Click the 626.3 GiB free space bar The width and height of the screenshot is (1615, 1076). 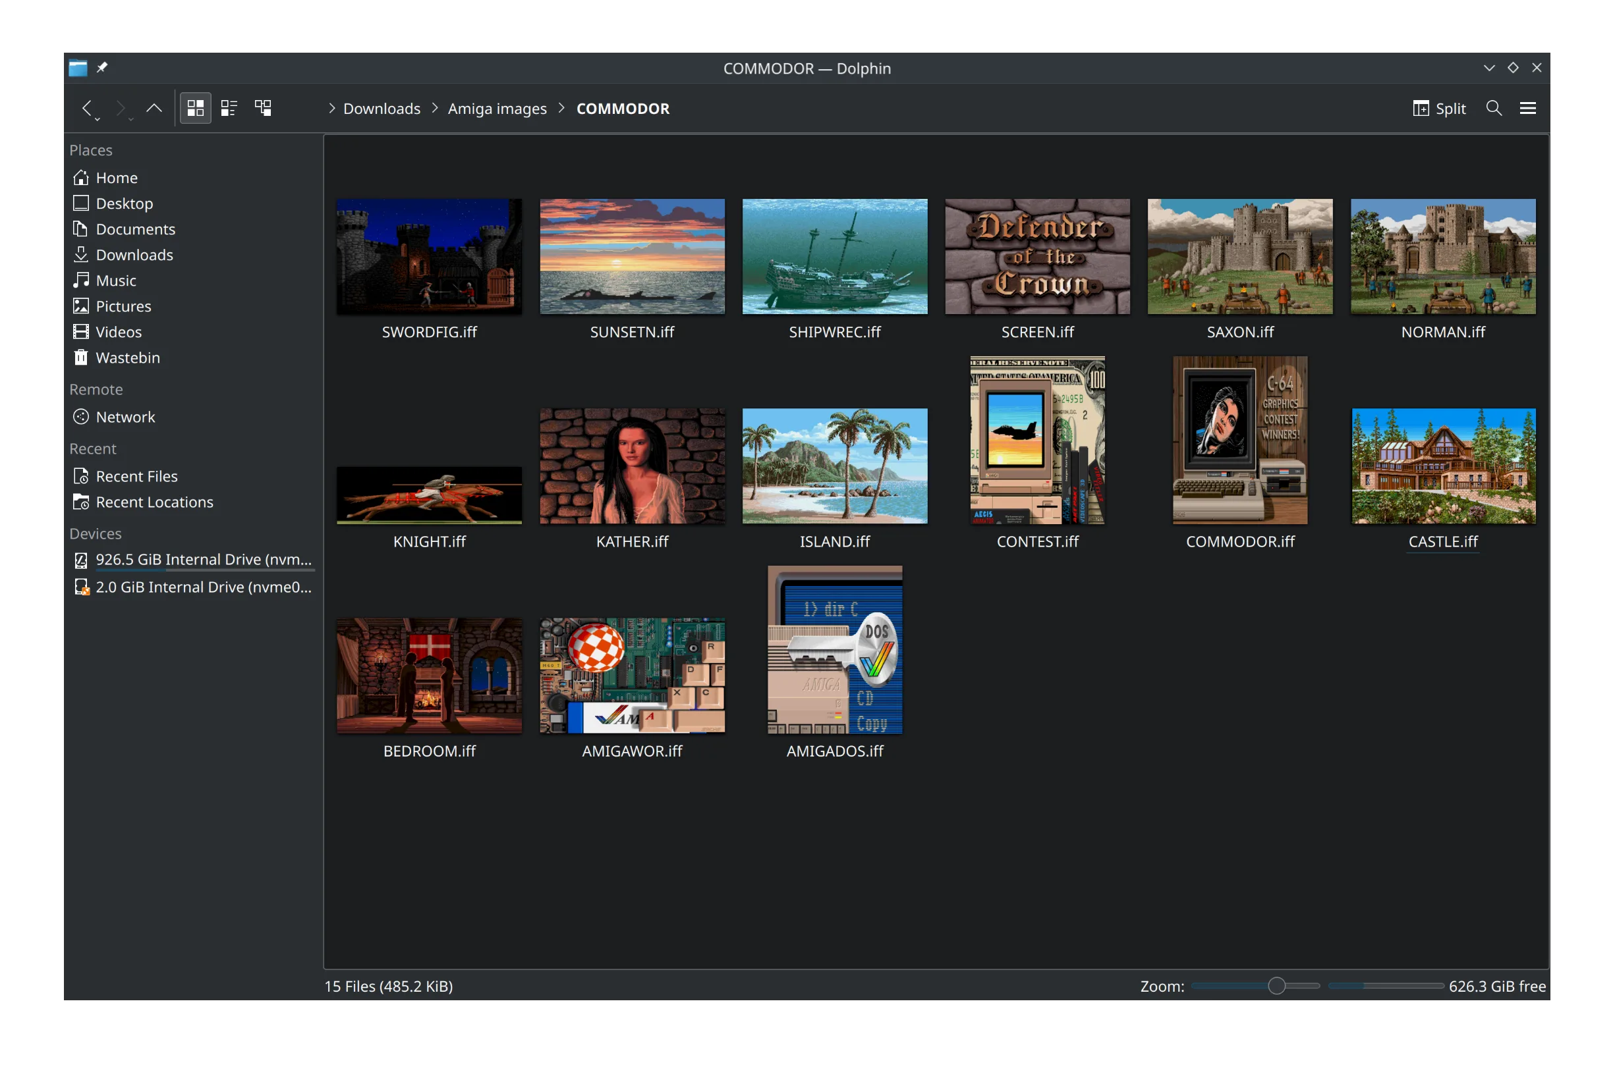tap(1386, 986)
